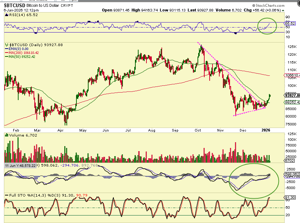Click the stochastic axis label 20
The image size is (300, 223).
click(x=287, y=215)
